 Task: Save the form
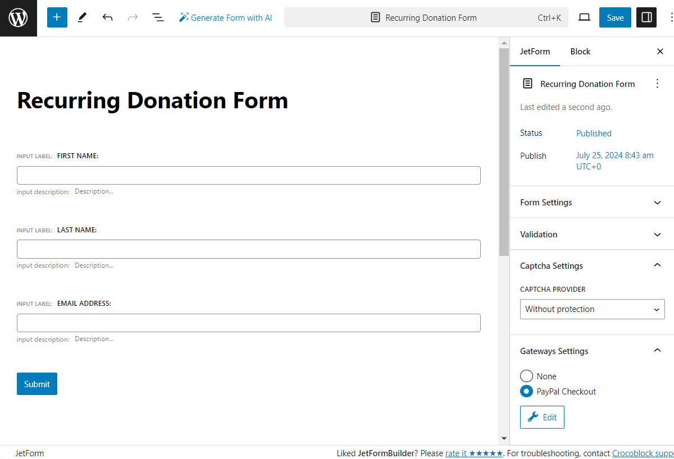614,17
